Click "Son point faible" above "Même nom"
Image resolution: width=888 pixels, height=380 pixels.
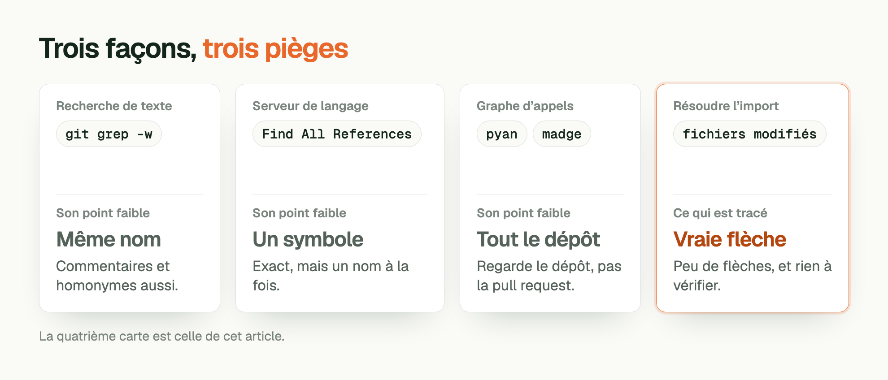103,213
